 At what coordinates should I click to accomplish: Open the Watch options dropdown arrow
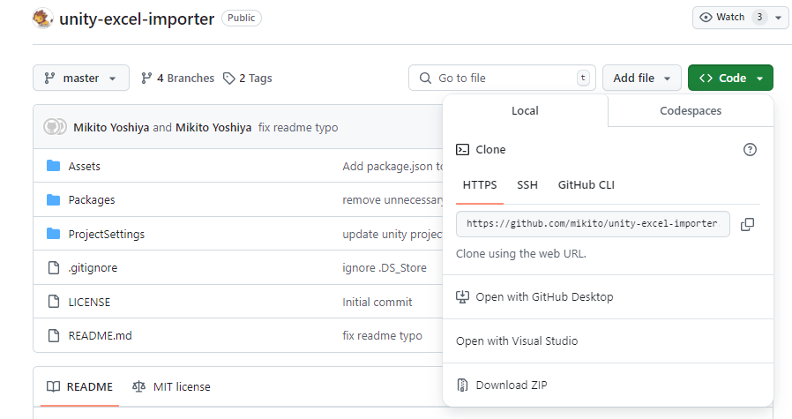point(779,18)
